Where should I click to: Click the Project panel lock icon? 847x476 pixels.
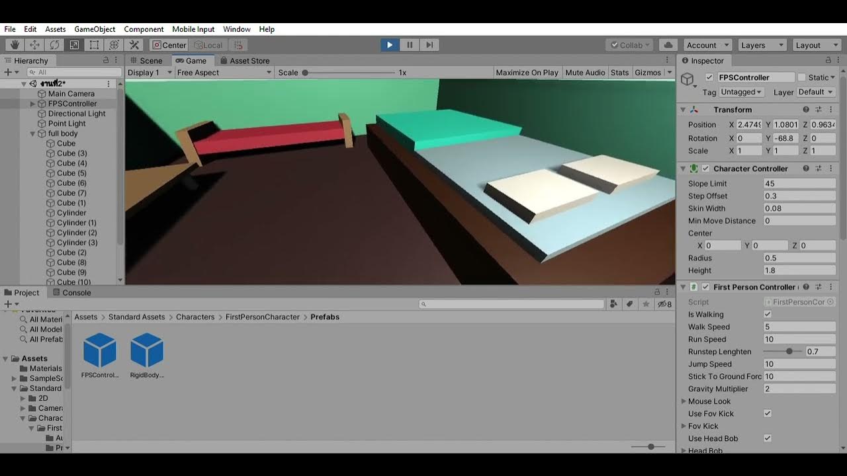[657, 292]
